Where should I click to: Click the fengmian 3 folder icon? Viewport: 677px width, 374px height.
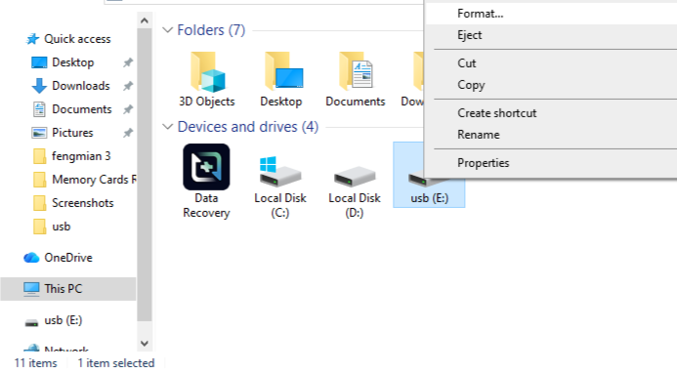[39, 156]
